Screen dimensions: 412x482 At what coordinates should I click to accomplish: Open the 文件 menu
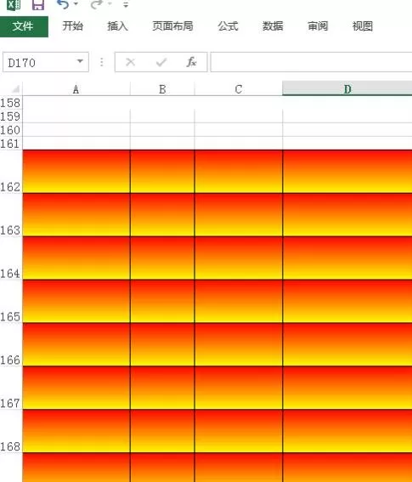click(24, 26)
